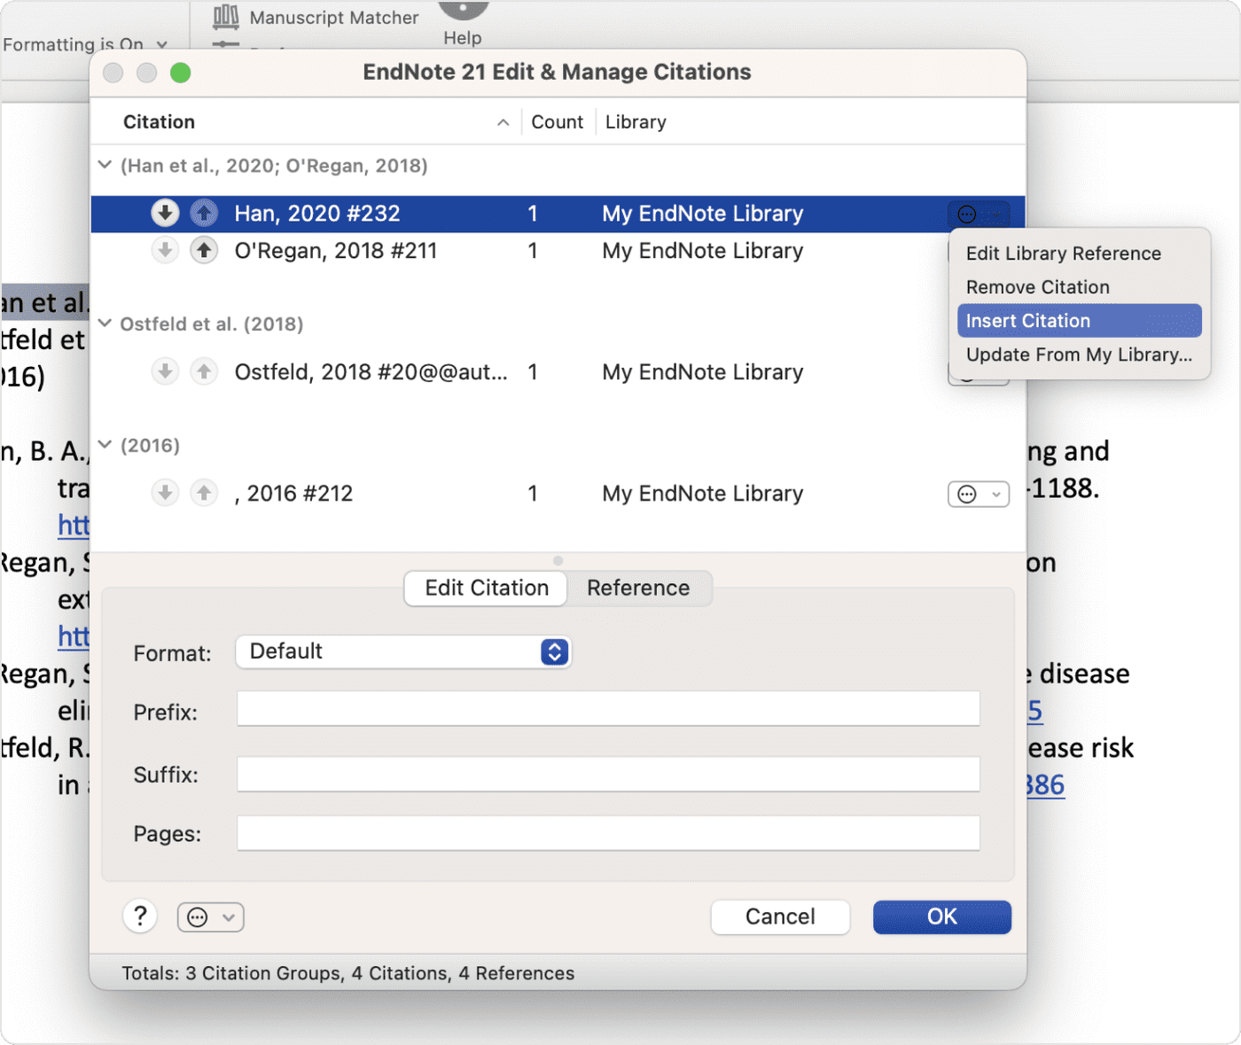The width and height of the screenshot is (1241, 1045).
Task: Switch to the Reference tab
Action: [x=637, y=588]
